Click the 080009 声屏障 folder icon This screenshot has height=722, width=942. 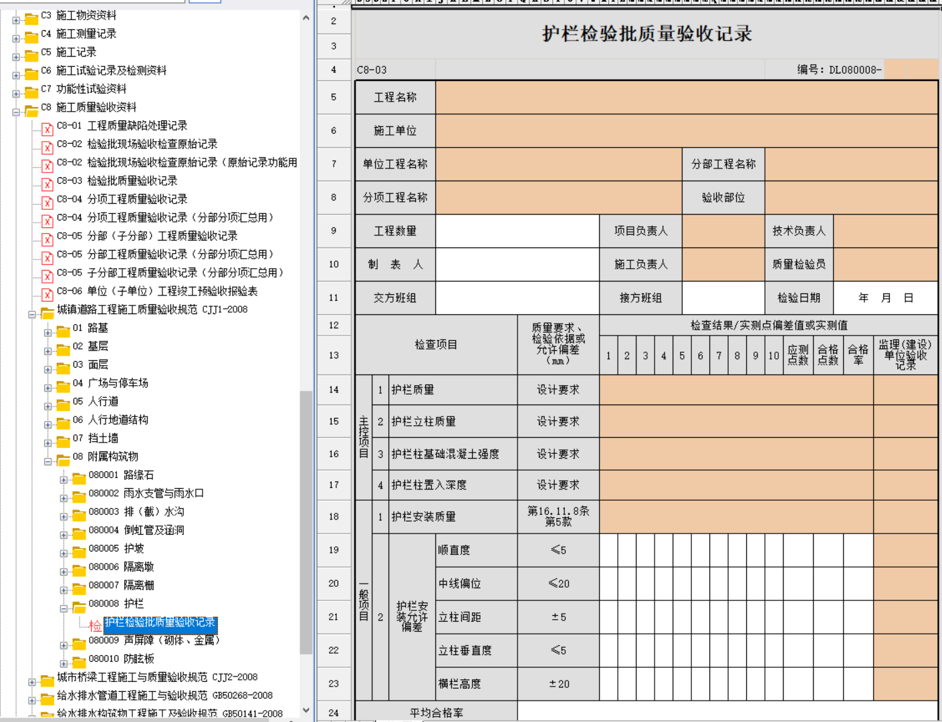(x=79, y=643)
